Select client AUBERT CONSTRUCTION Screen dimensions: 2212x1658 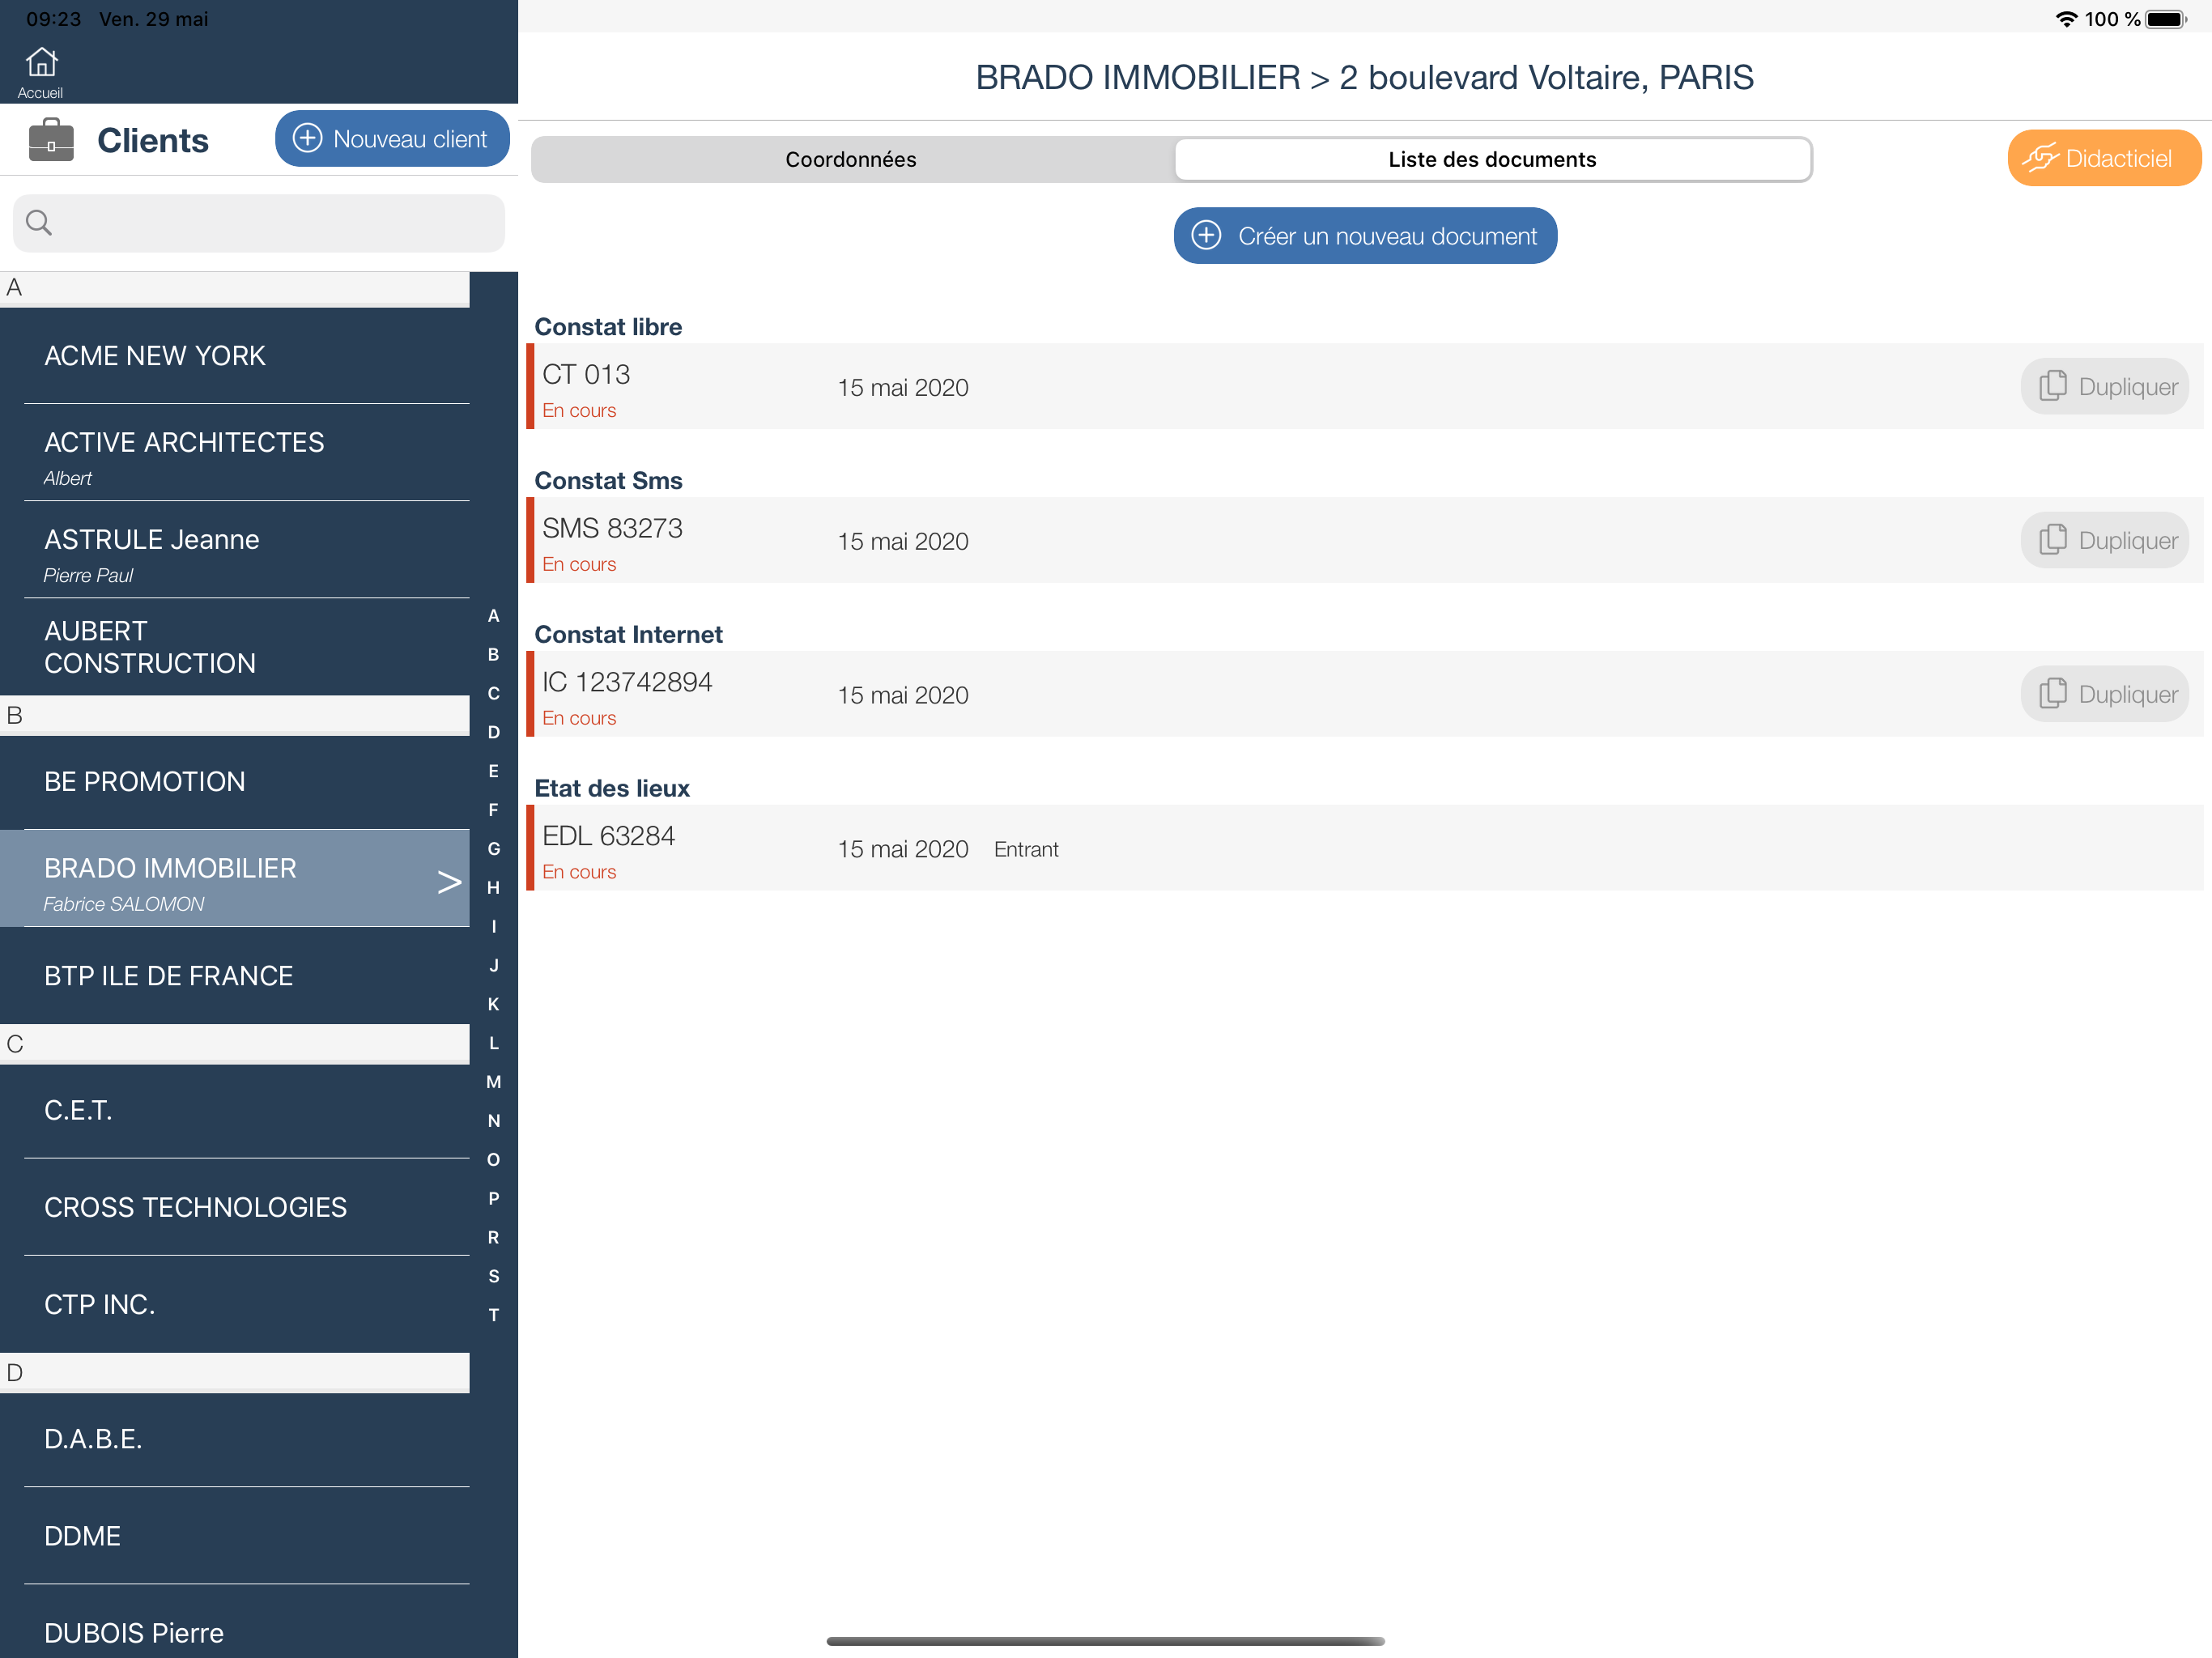point(235,647)
